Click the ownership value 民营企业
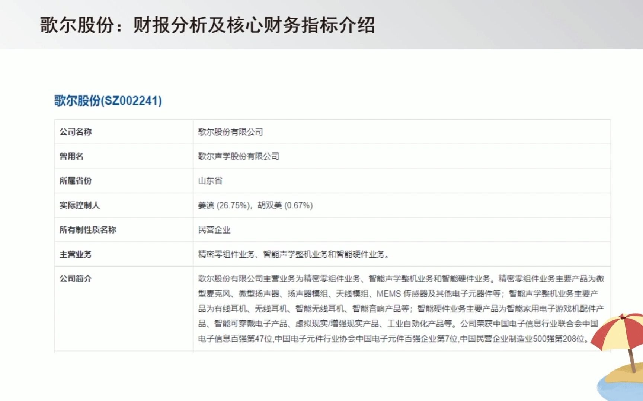The height and width of the screenshot is (401, 643). pos(214,230)
